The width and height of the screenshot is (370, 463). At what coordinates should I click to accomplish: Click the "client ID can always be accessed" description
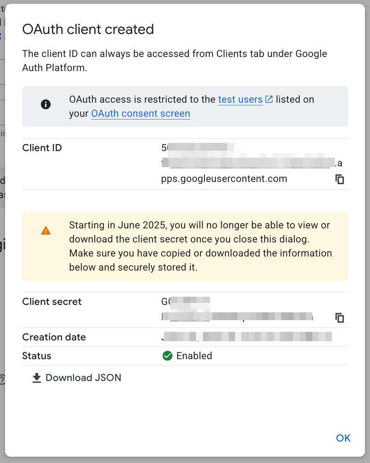pos(174,61)
